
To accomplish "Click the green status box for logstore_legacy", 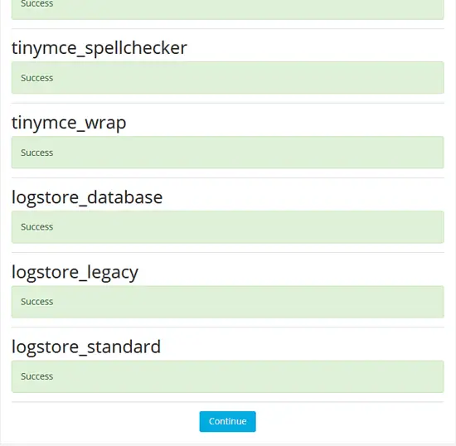I will point(228,302).
